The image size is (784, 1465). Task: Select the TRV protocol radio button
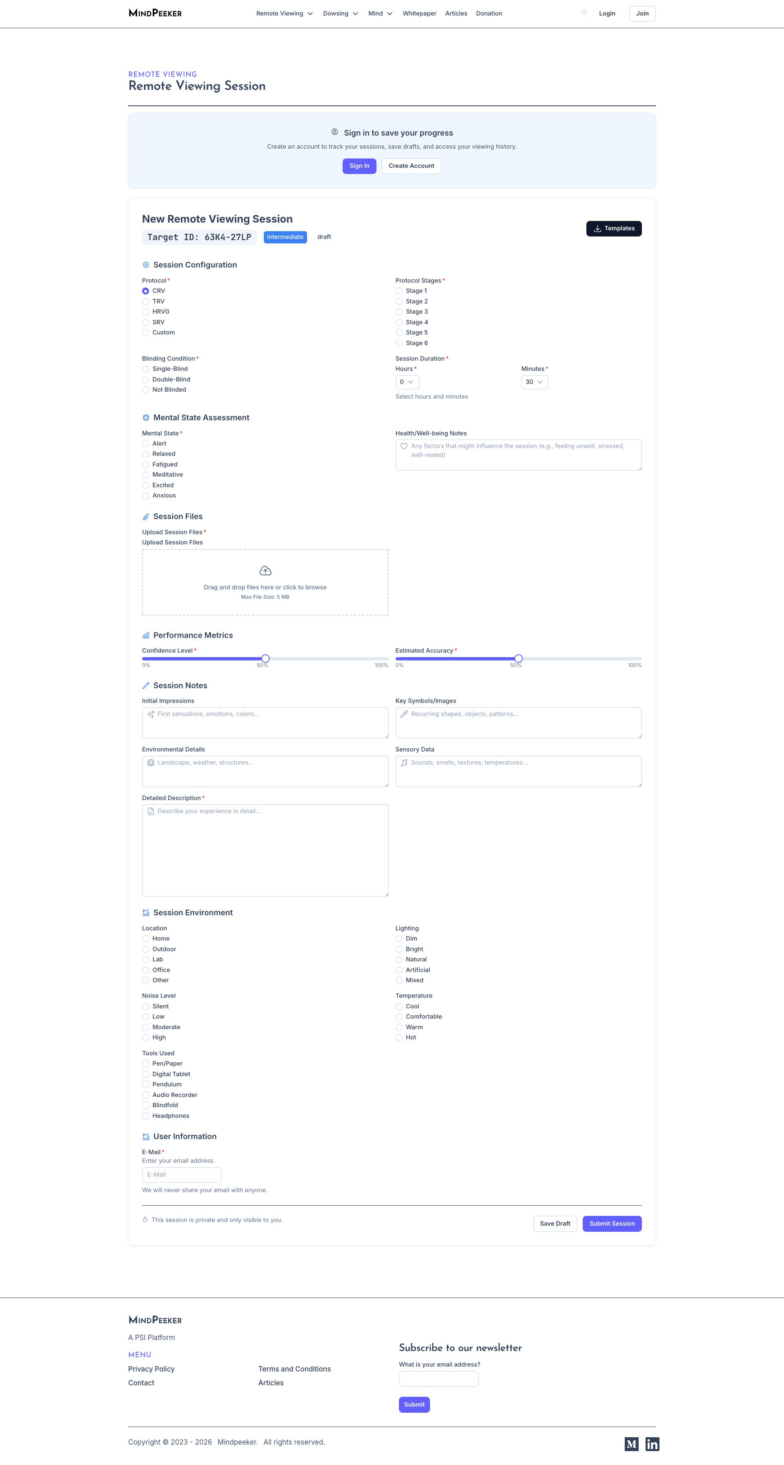point(145,301)
